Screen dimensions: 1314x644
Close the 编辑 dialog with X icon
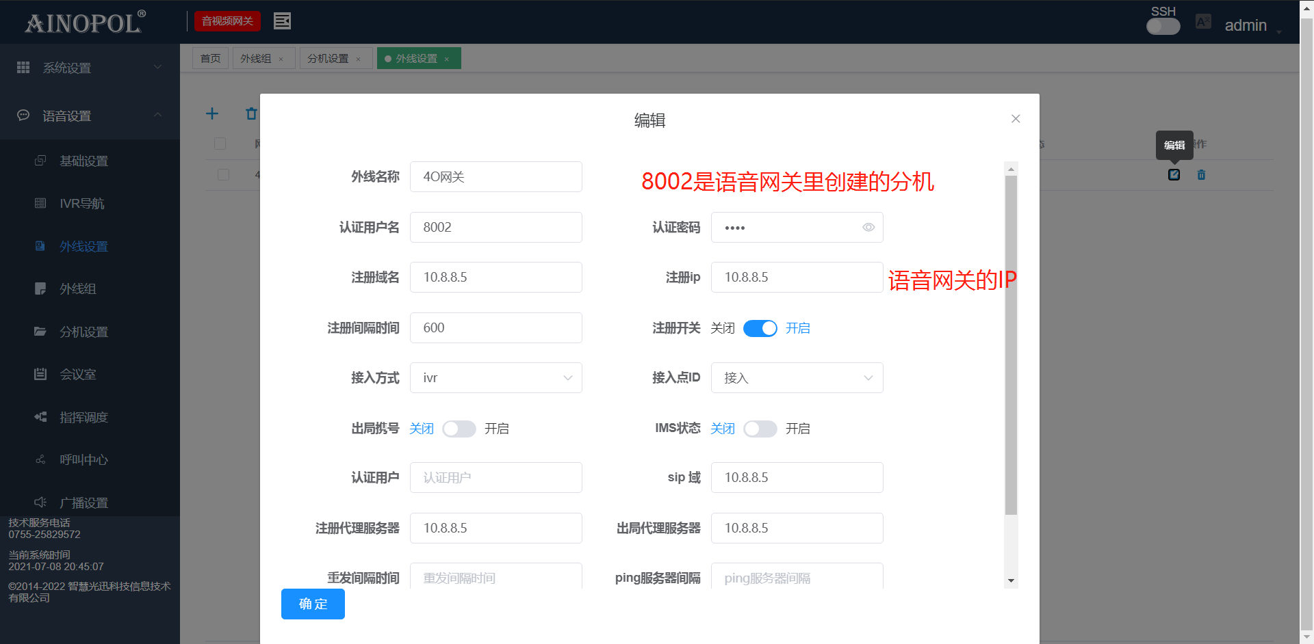coord(1016,119)
